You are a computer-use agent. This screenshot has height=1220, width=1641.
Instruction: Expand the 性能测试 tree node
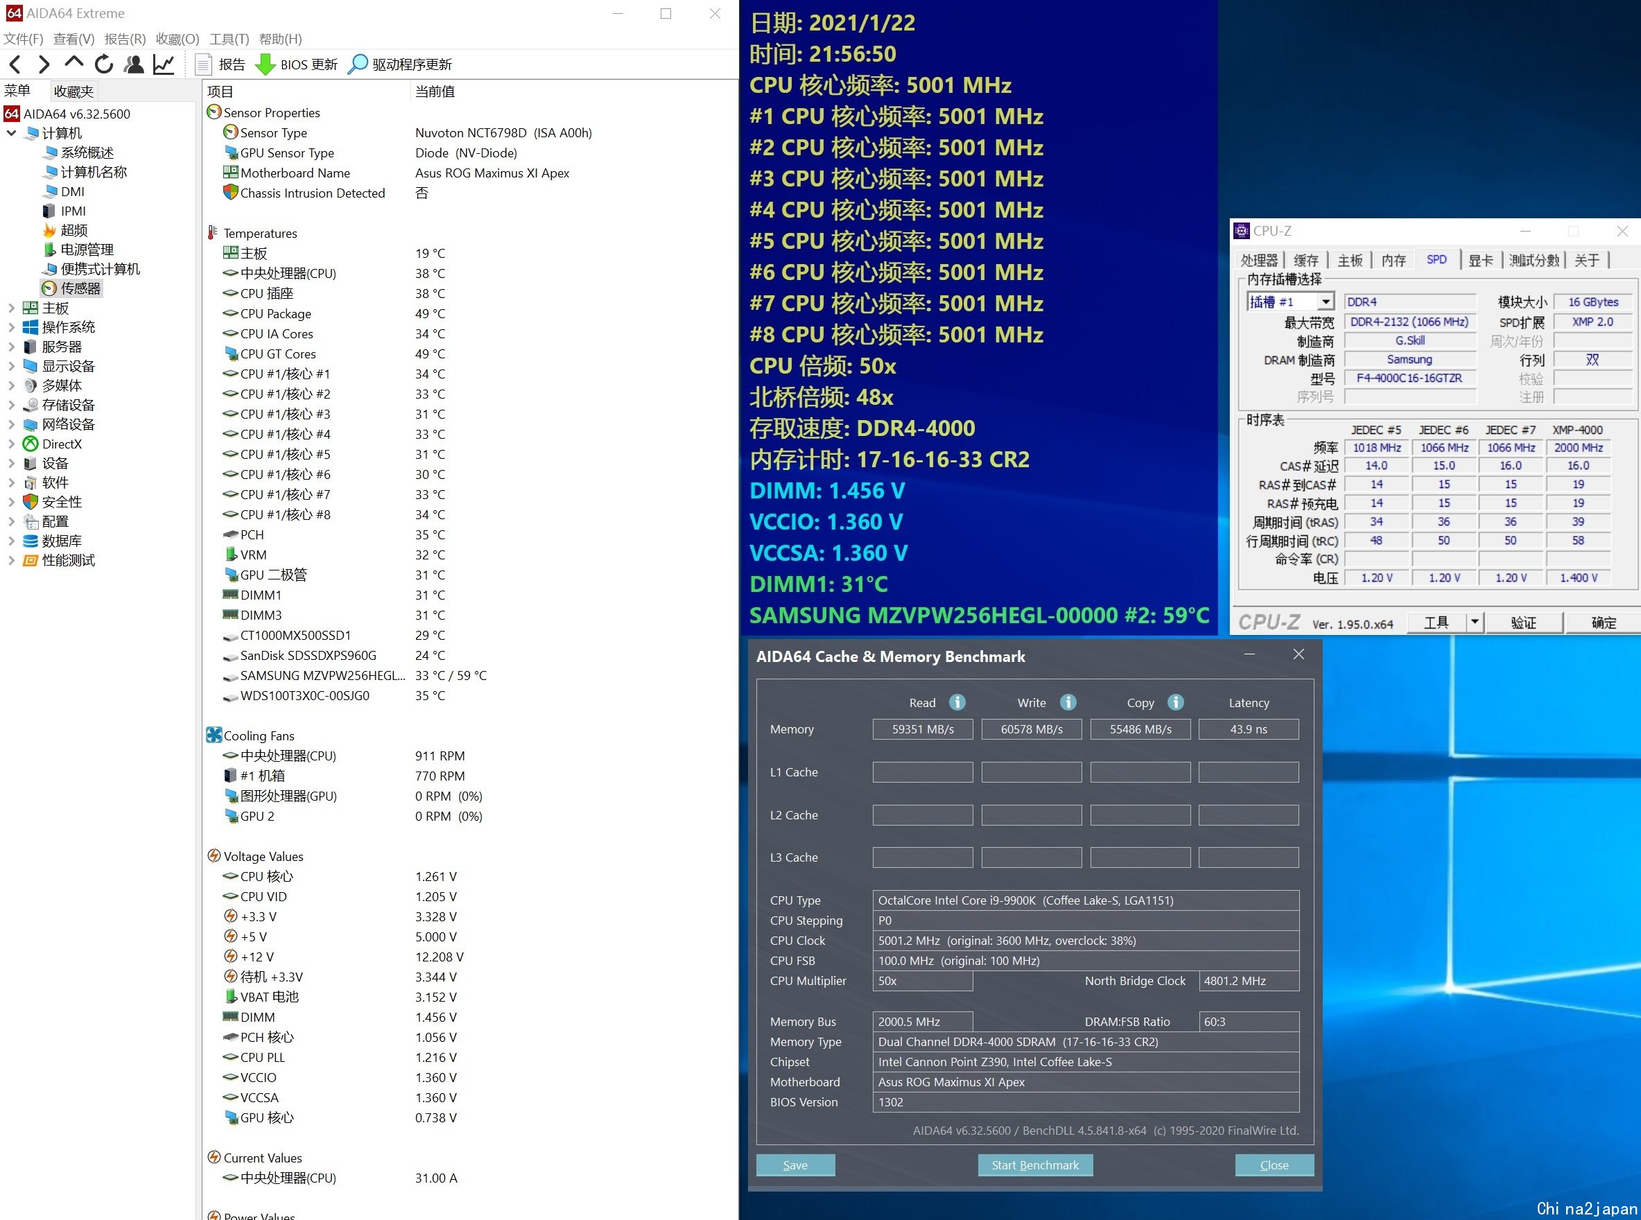click(11, 561)
